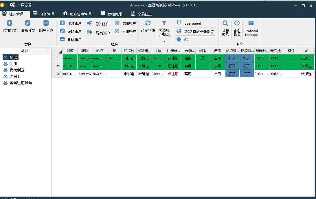Click the 删除分类 delete category icon
The image size is (316, 199).
coord(46,23)
